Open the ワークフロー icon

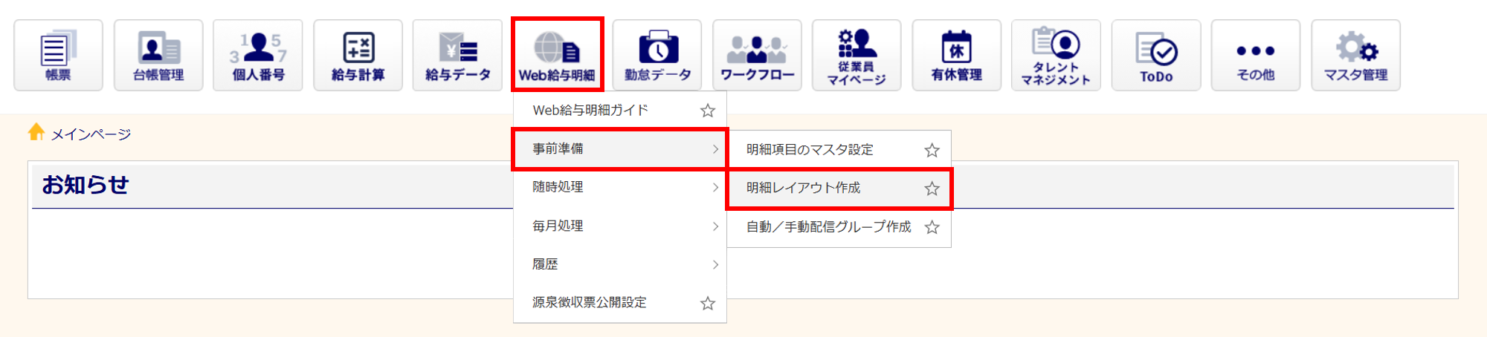[x=757, y=56]
